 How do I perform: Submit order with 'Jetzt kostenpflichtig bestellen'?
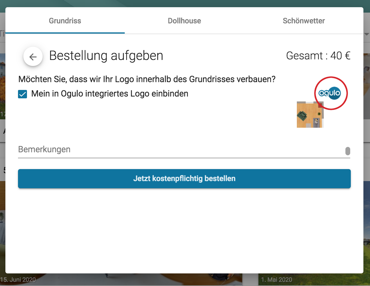point(184,179)
